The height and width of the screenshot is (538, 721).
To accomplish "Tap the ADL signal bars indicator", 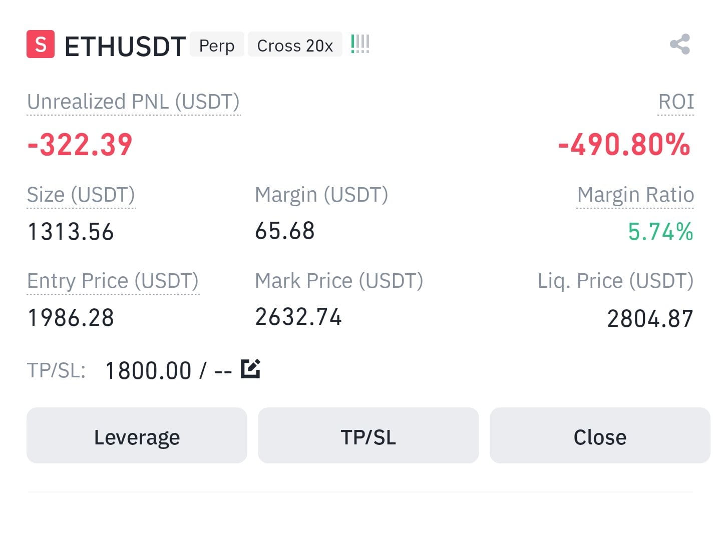I will [x=360, y=44].
